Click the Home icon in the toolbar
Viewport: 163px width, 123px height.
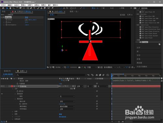[x=3, y=8]
